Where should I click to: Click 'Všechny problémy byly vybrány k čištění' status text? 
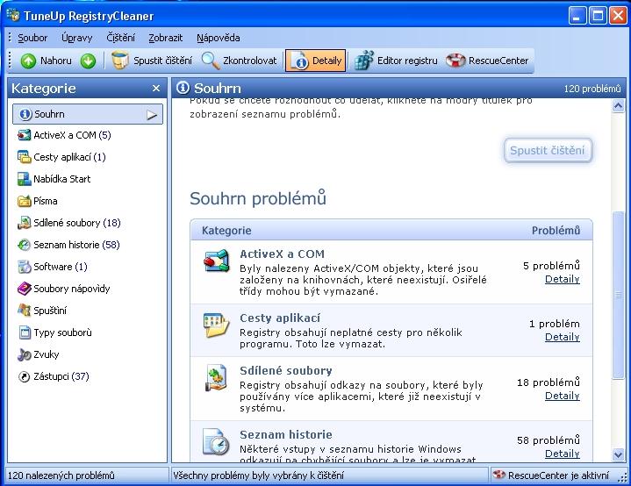point(259,475)
